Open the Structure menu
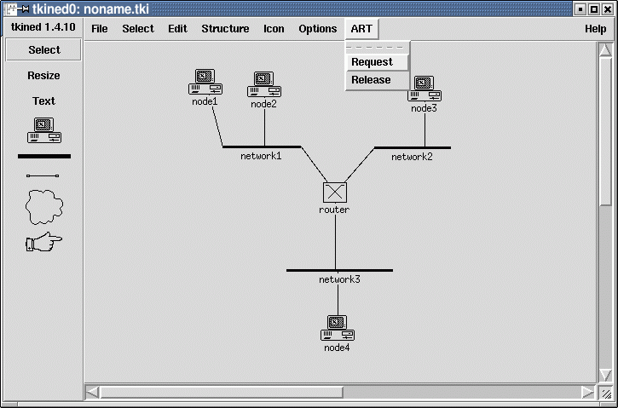The image size is (618, 408). click(x=225, y=29)
